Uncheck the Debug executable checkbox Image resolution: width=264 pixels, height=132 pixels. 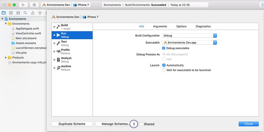pos(163,48)
